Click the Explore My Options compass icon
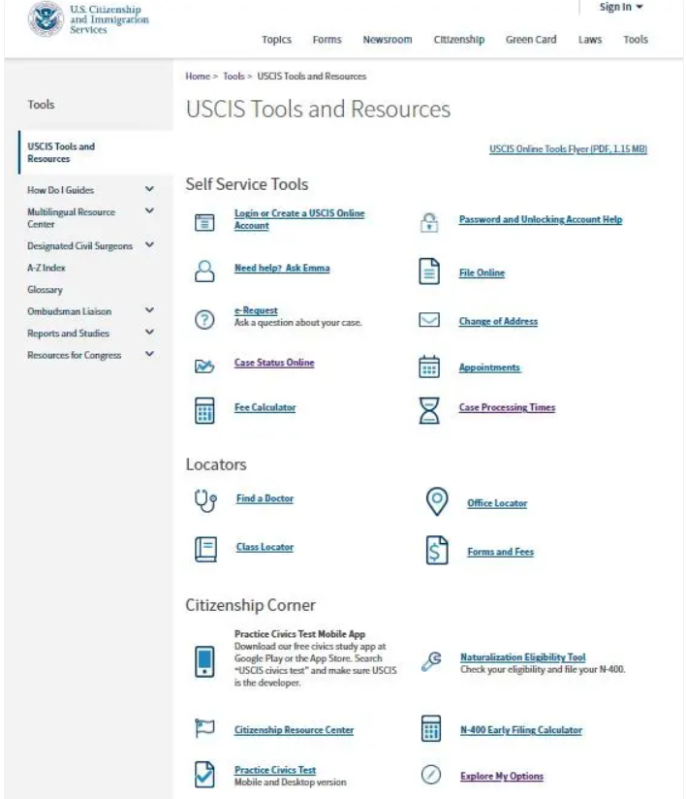 pyautogui.click(x=431, y=775)
